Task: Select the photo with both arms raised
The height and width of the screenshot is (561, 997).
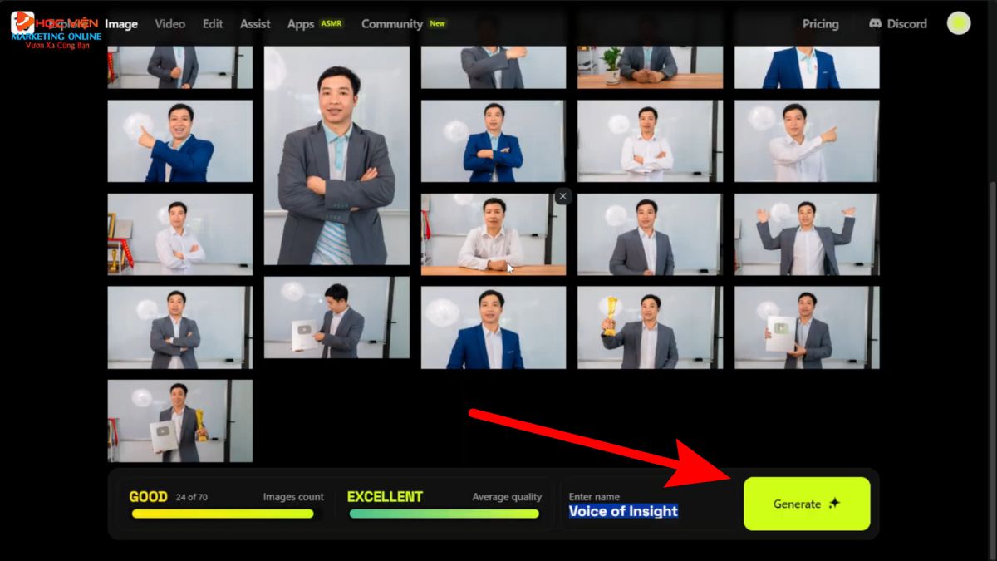Action: [806, 234]
